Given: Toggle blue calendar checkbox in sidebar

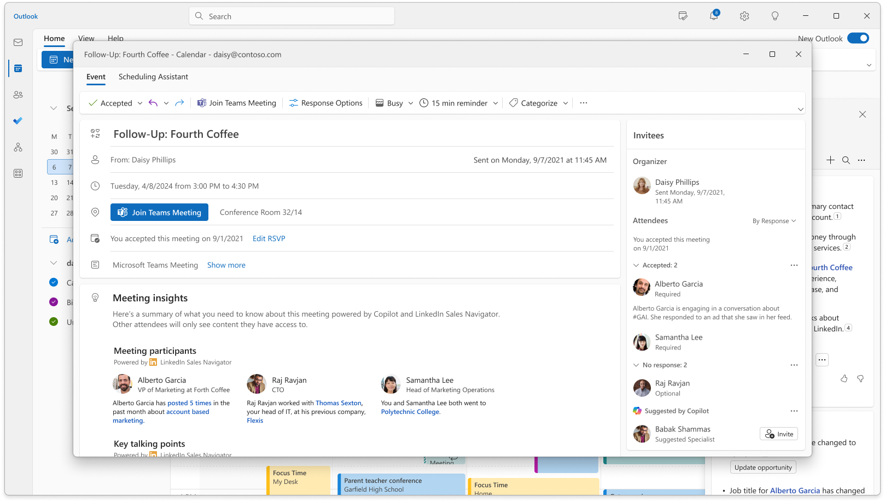Looking at the screenshot, I should [54, 282].
